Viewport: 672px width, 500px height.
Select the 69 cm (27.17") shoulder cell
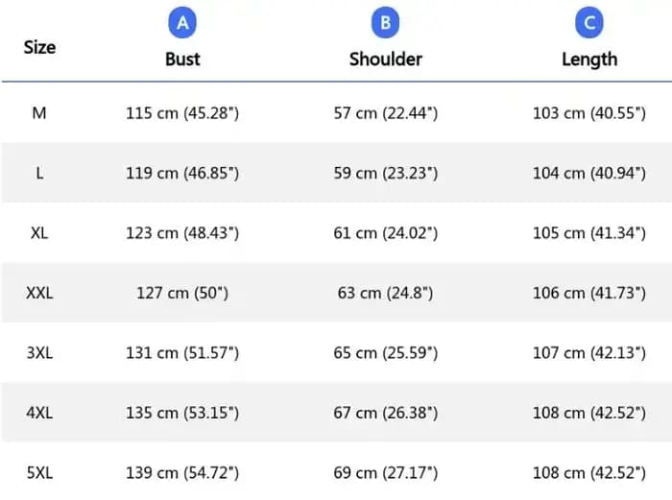385,473
